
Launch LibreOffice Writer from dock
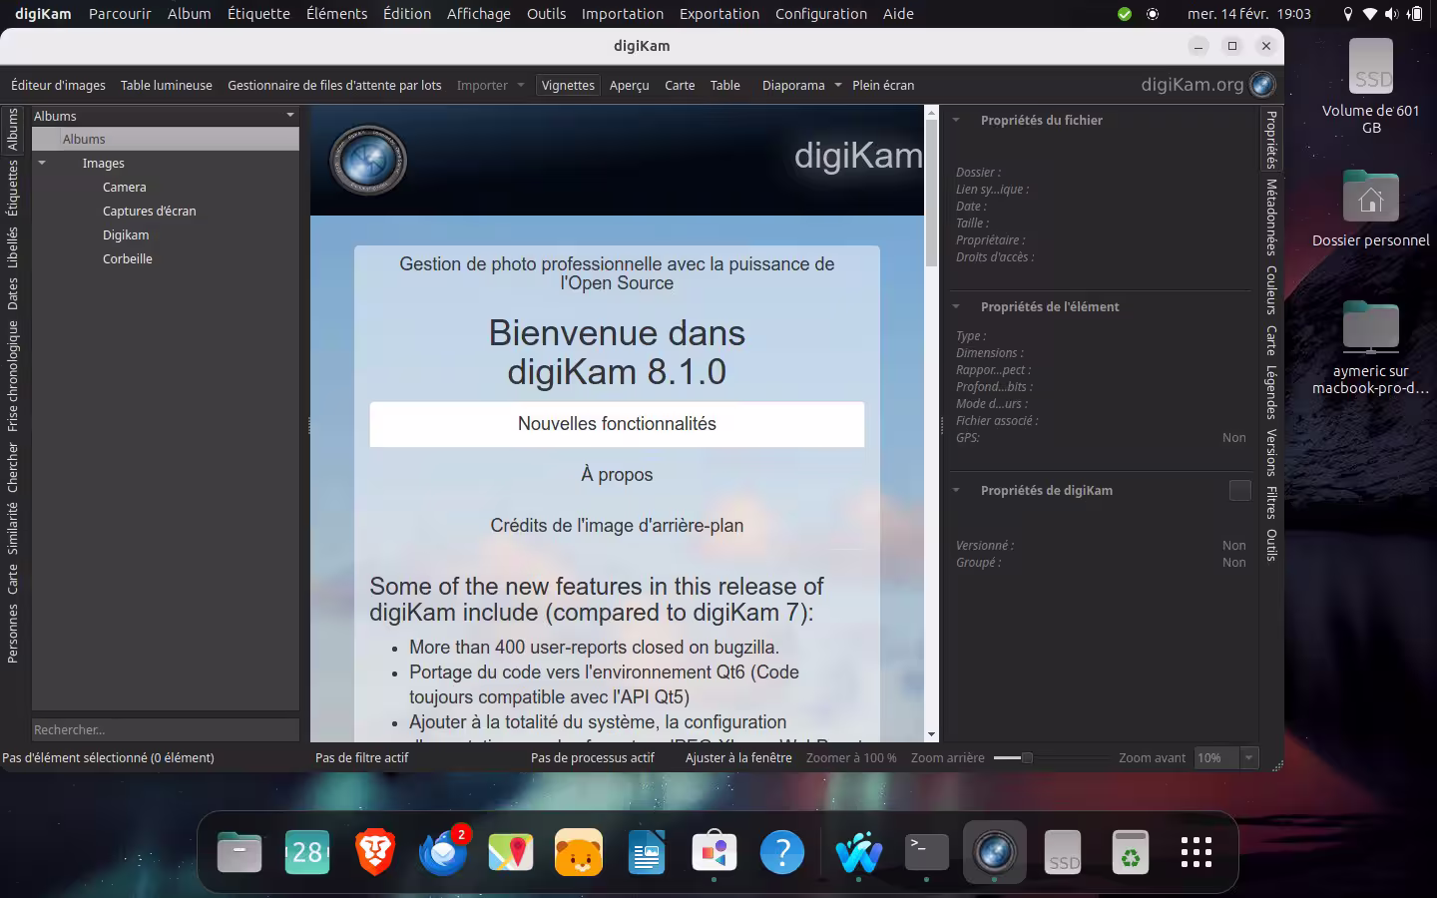coord(647,852)
